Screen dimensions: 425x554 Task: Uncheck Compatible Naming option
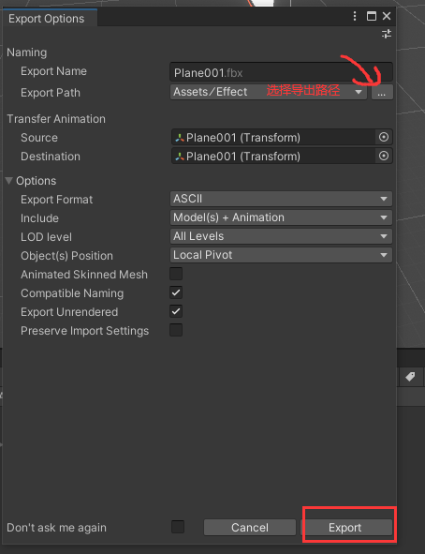click(x=176, y=292)
